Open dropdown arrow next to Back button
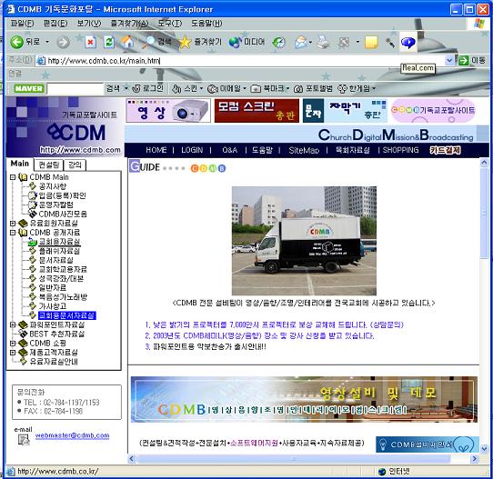493x479 pixels. pos(47,42)
